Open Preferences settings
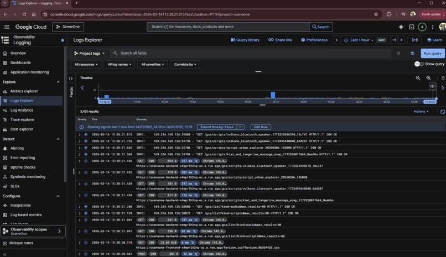 click(314, 40)
